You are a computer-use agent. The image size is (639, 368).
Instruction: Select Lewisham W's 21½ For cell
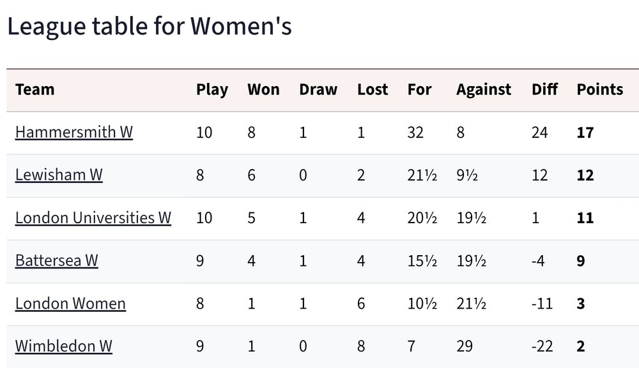tap(422, 175)
